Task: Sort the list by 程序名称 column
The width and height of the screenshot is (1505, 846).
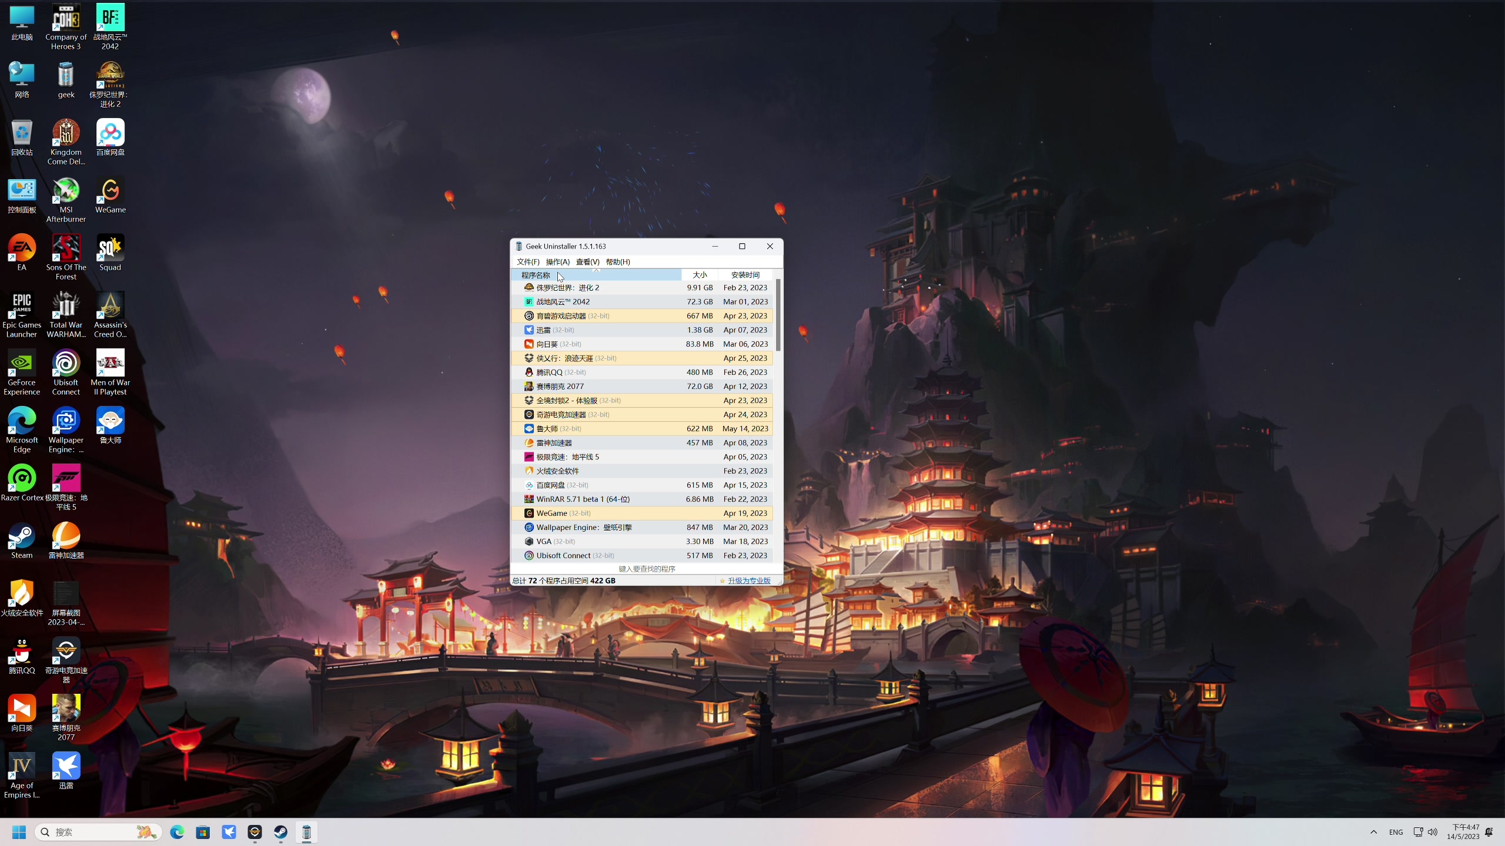Action: click(596, 275)
